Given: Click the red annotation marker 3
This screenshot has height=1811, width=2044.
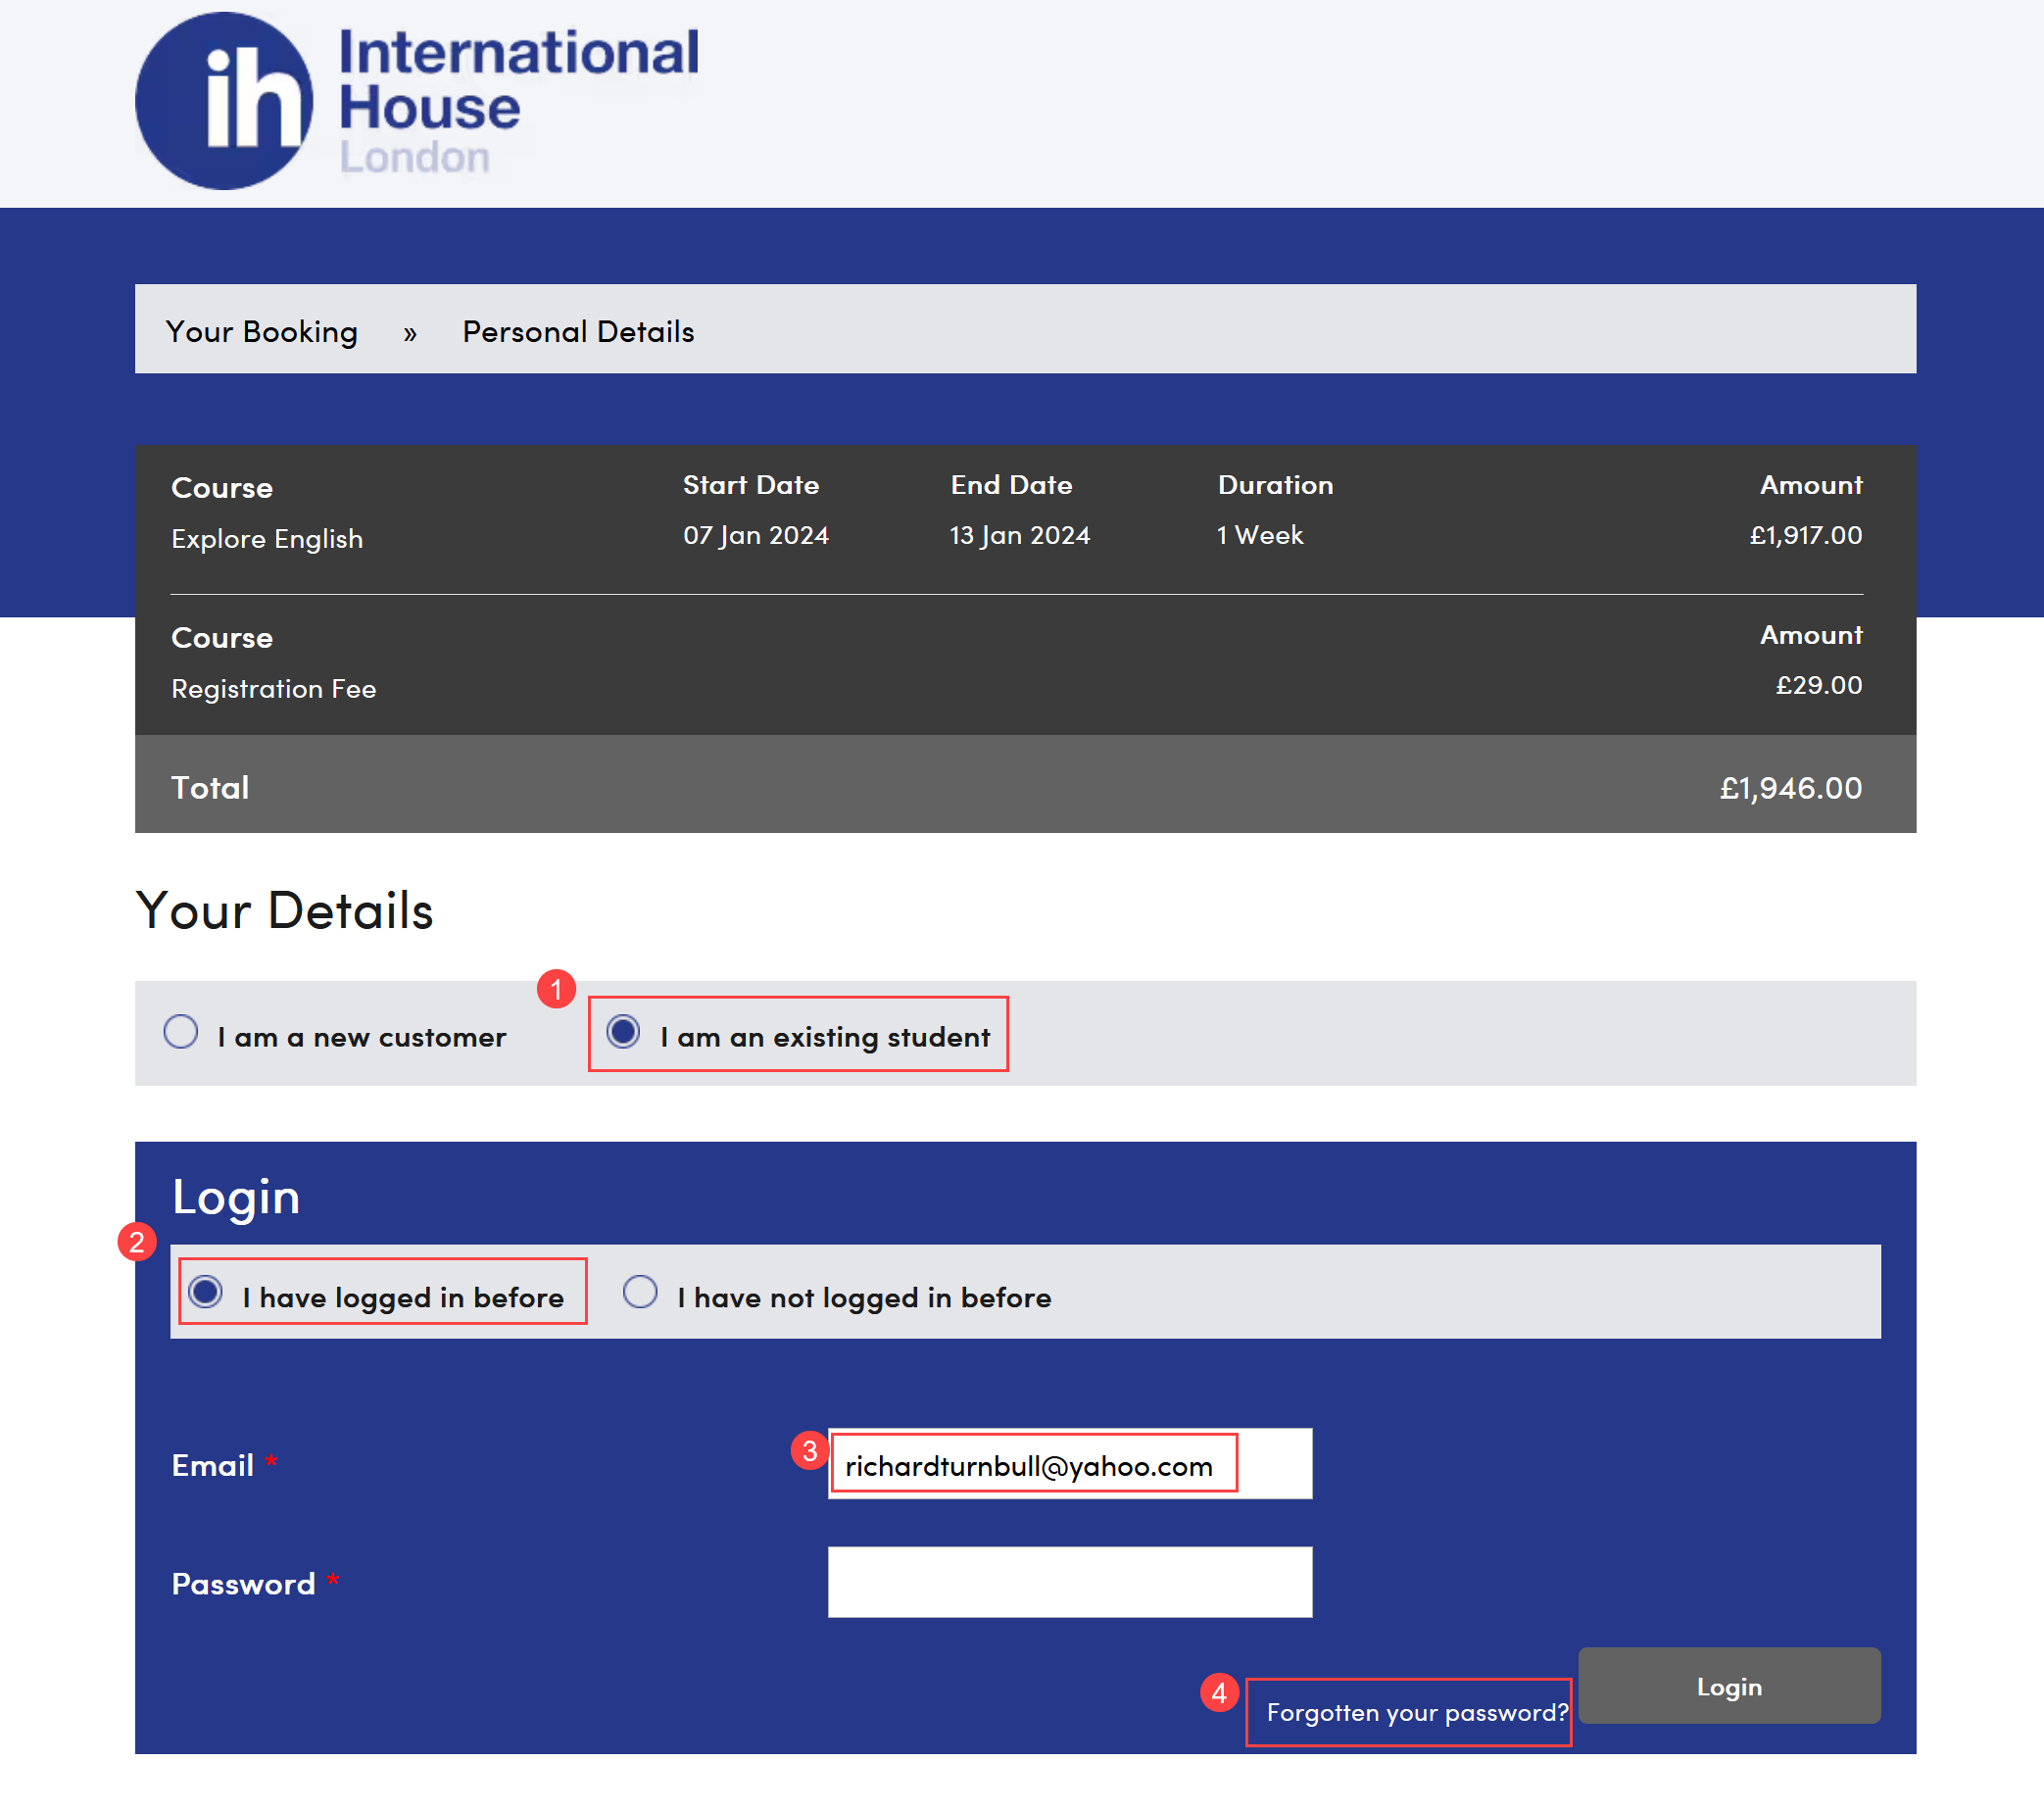Looking at the screenshot, I should (x=809, y=1450).
